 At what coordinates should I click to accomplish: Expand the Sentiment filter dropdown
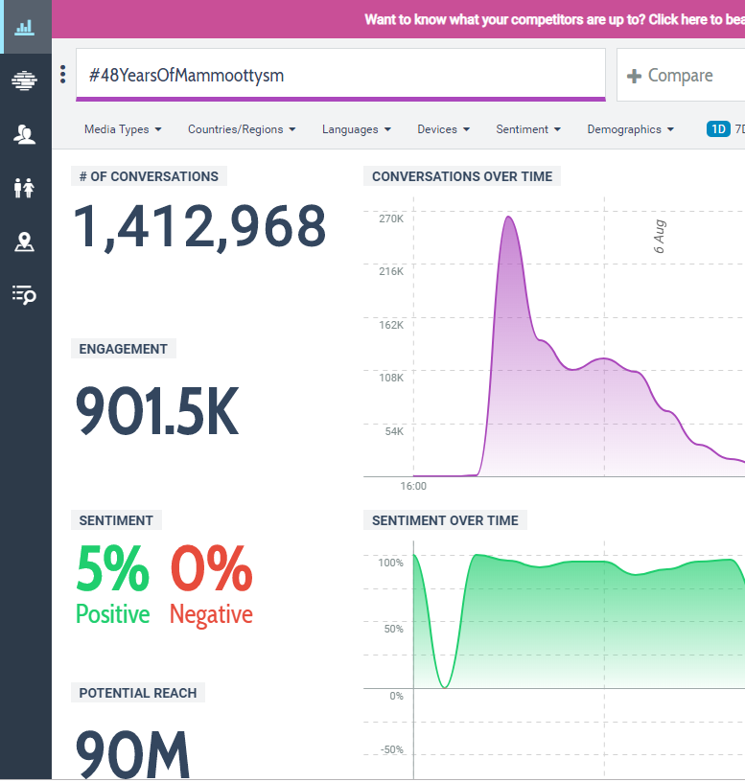528,129
